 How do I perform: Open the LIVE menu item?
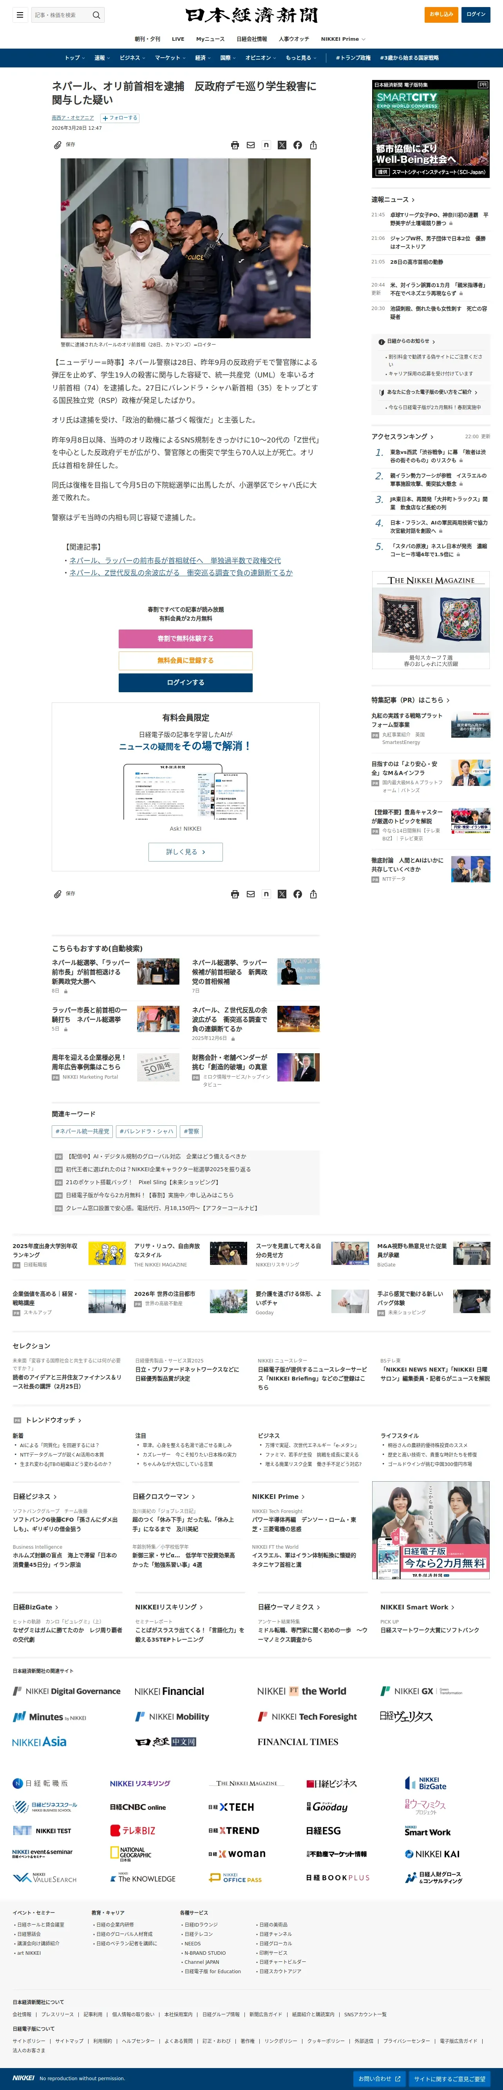178,39
